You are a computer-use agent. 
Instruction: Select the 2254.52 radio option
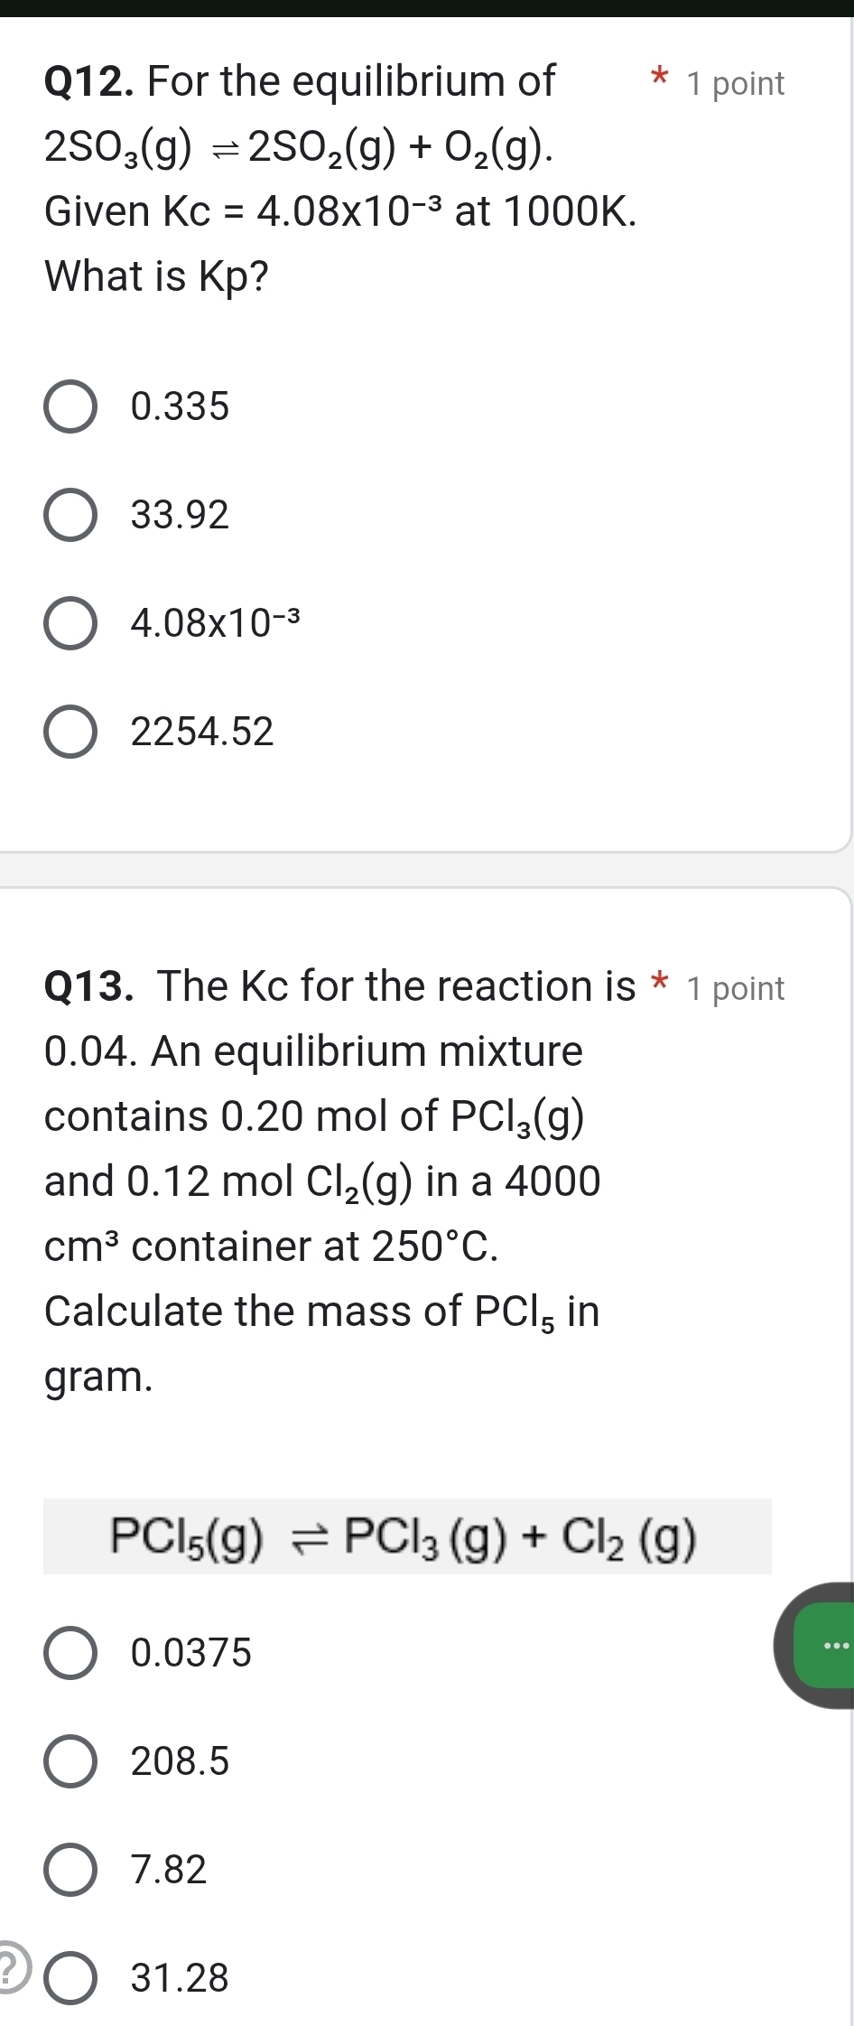(70, 732)
